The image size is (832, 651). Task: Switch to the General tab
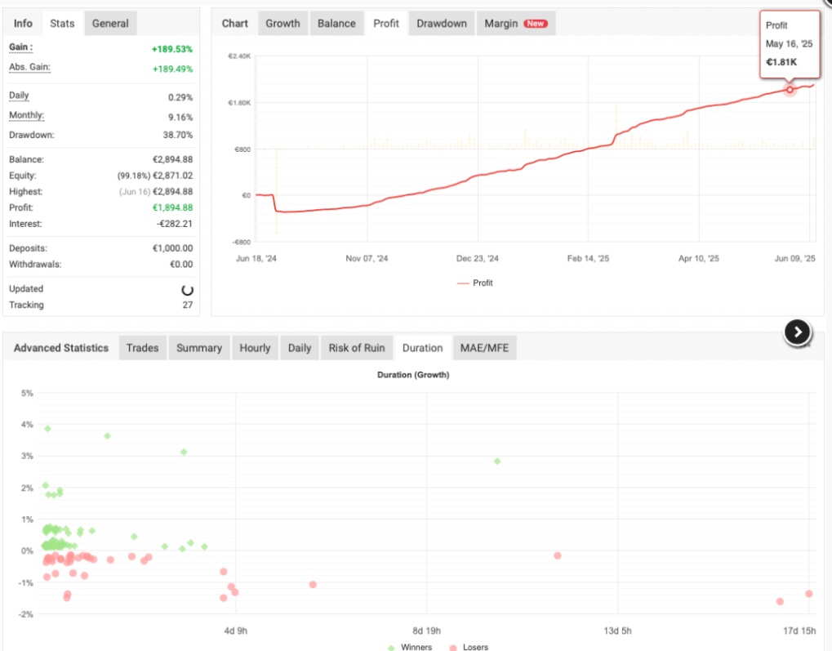coord(110,23)
